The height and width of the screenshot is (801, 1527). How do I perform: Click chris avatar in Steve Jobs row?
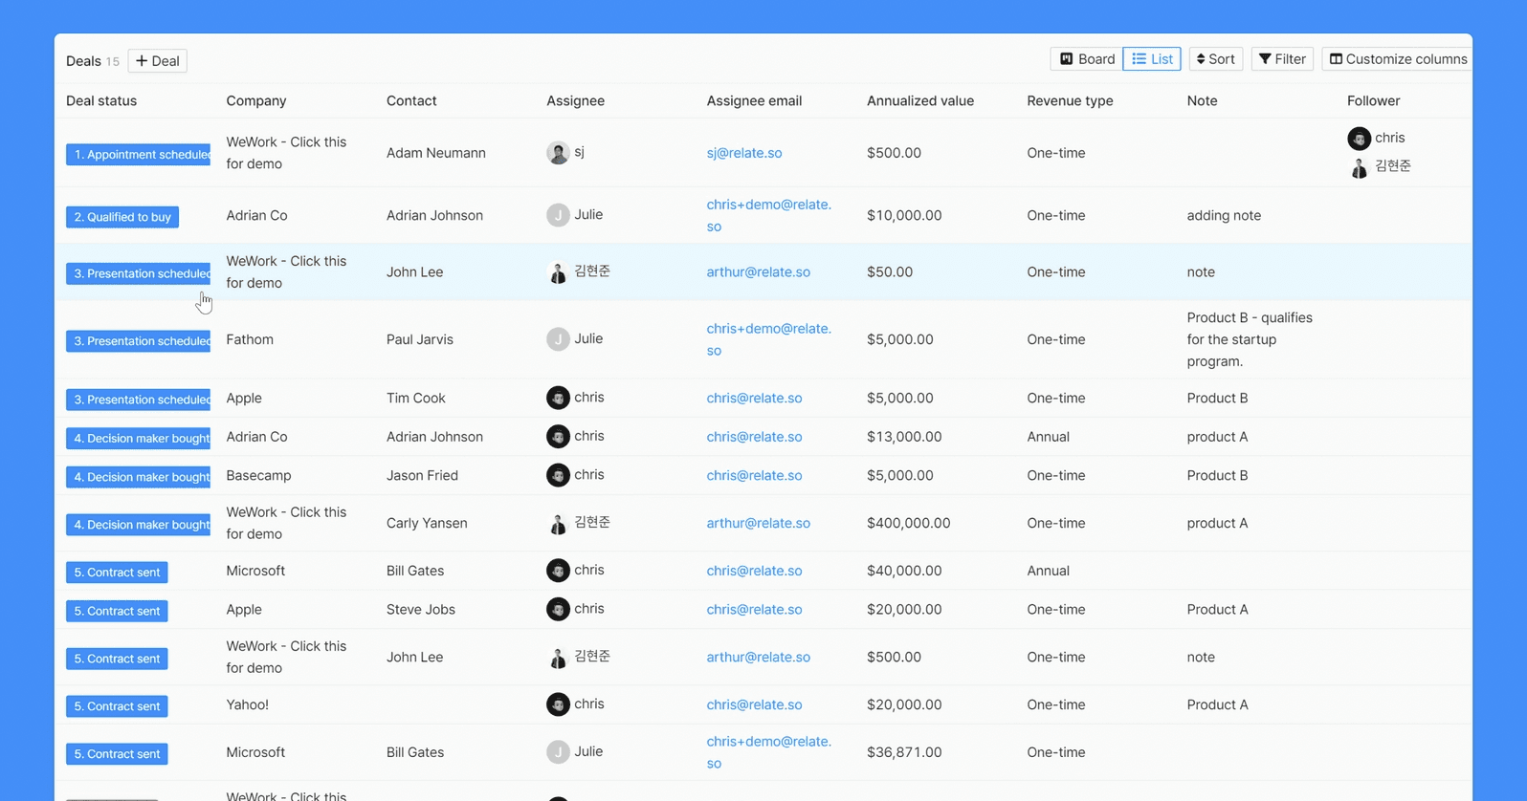558,609
